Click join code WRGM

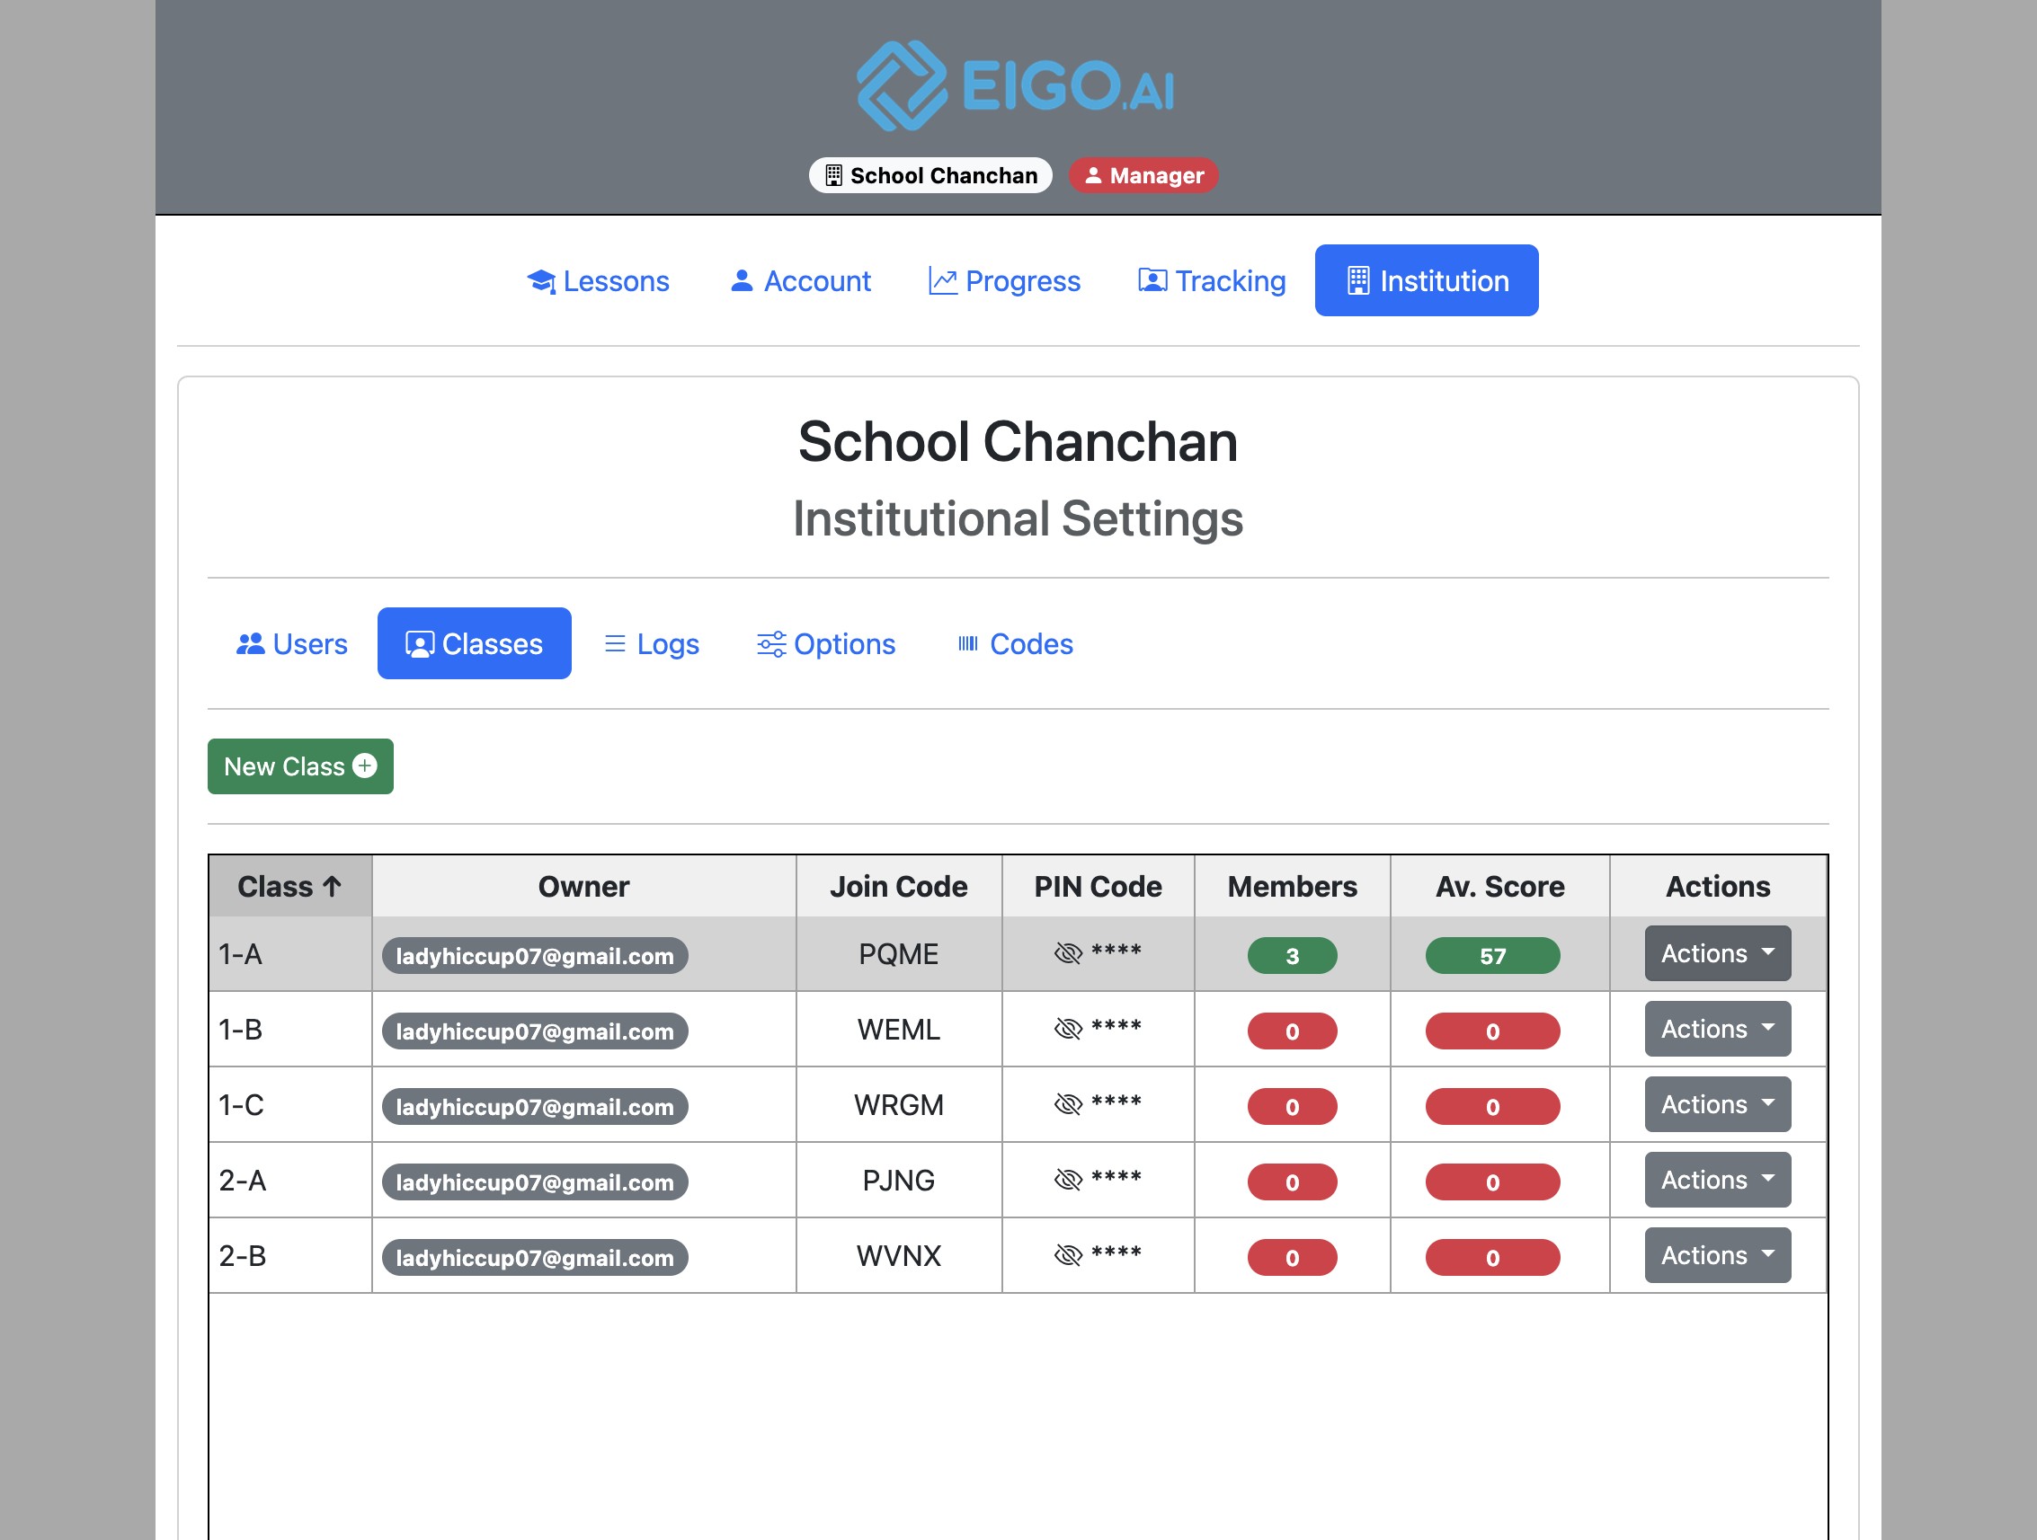[x=899, y=1104]
